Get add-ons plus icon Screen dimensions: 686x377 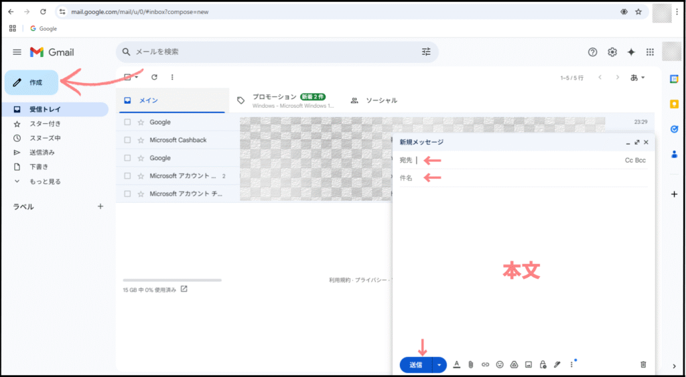tap(674, 194)
